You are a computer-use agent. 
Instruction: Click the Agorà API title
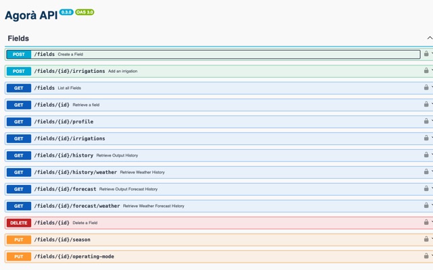[x=31, y=15]
